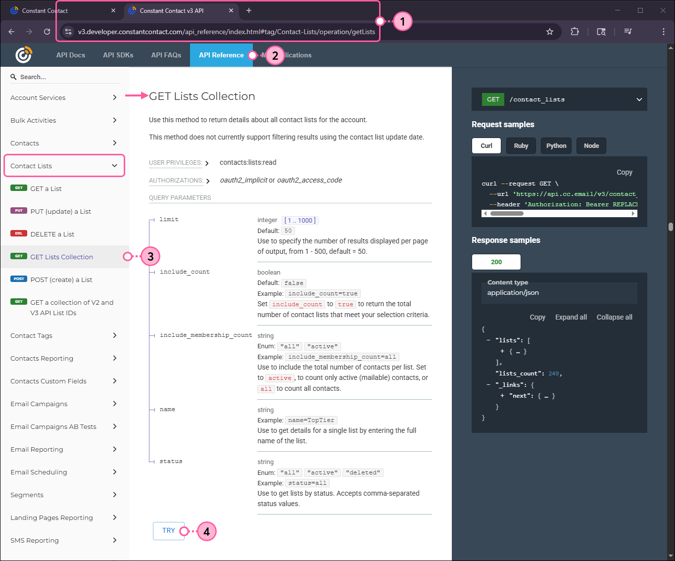
Task: Click the code sample scrollbar right arrow
Action: (x=633, y=214)
